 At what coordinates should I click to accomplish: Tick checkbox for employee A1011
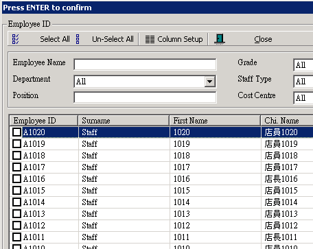coord(16,237)
